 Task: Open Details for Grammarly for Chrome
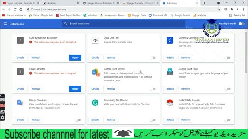(x=95, y=120)
